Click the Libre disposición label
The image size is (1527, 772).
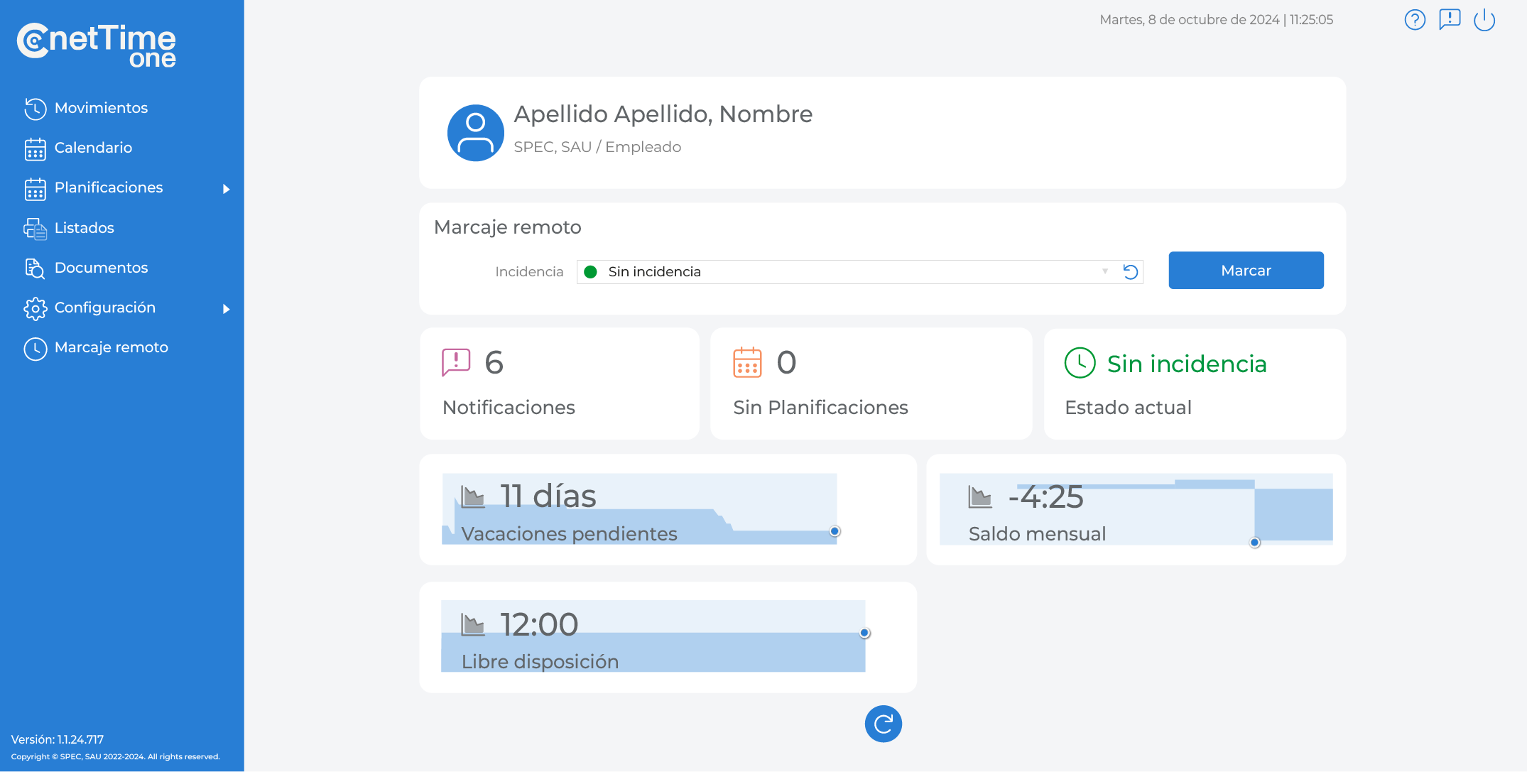[540, 662]
